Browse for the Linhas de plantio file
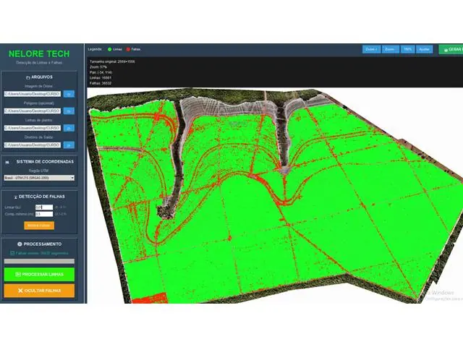Screen dimensions: 463x347 (69, 128)
